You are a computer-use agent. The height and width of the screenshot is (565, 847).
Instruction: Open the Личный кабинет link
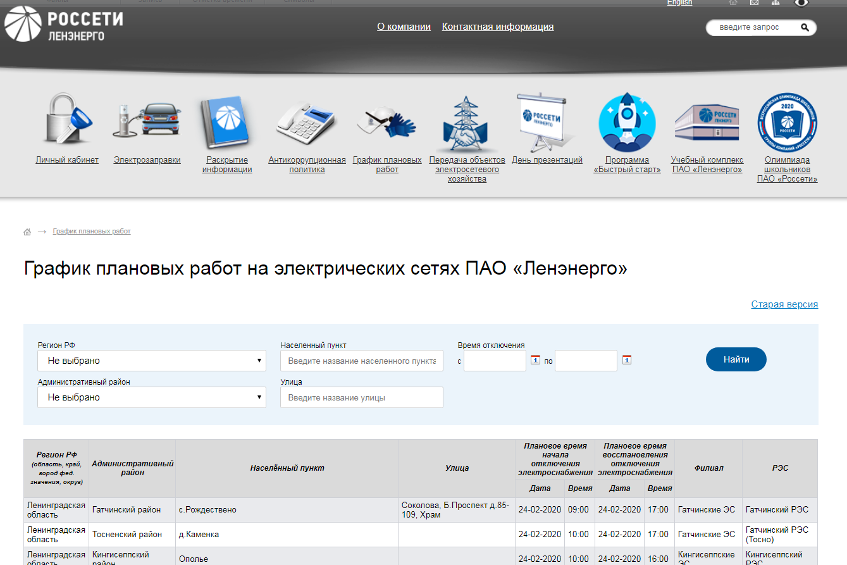click(x=67, y=160)
